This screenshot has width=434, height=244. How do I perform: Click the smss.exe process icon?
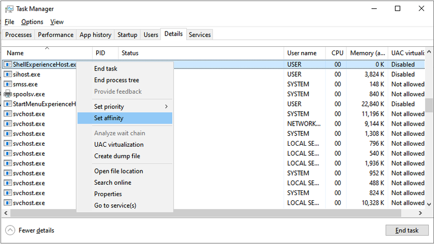8,84
